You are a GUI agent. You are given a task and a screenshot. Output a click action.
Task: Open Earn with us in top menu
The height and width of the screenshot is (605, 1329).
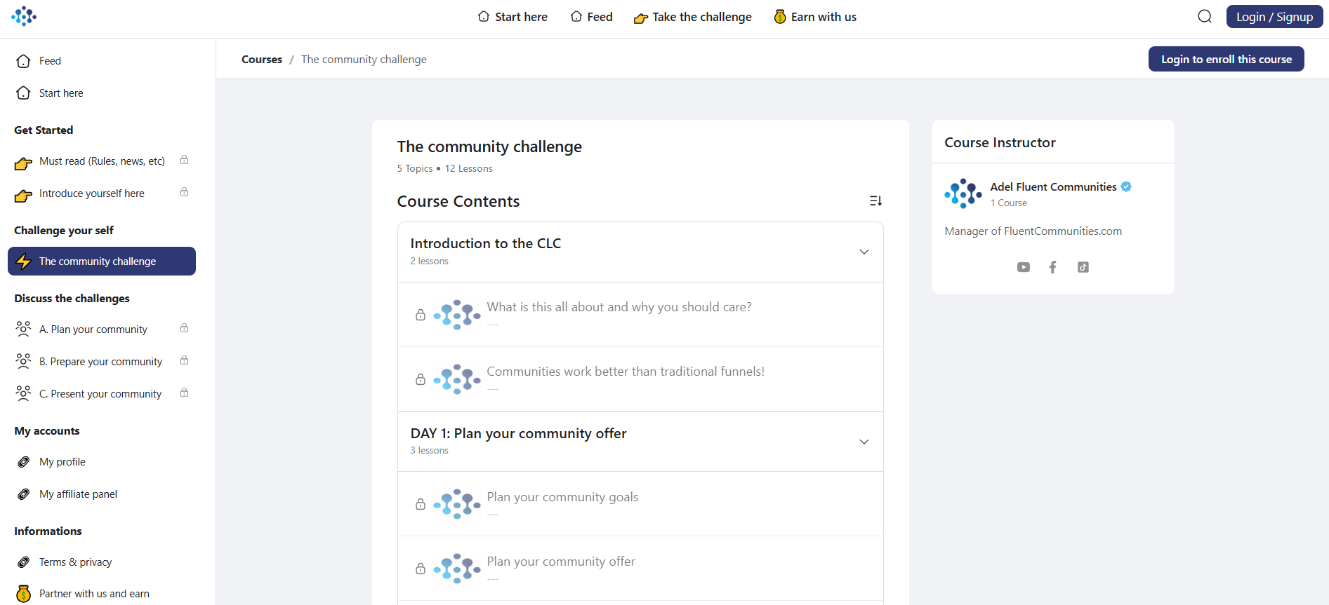pos(815,17)
